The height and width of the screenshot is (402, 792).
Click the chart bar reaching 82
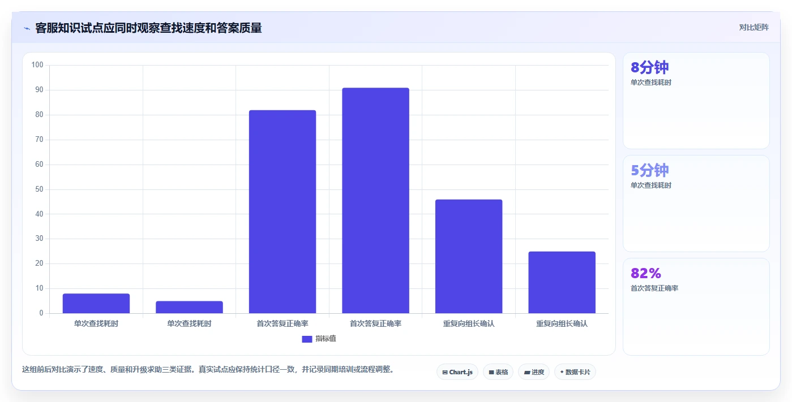pos(282,211)
